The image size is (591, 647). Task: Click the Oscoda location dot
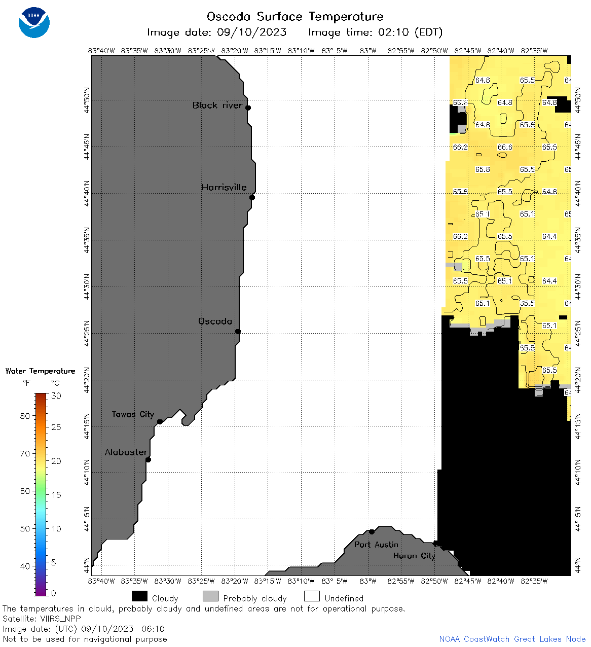pyautogui.click(x=238, y=331)
